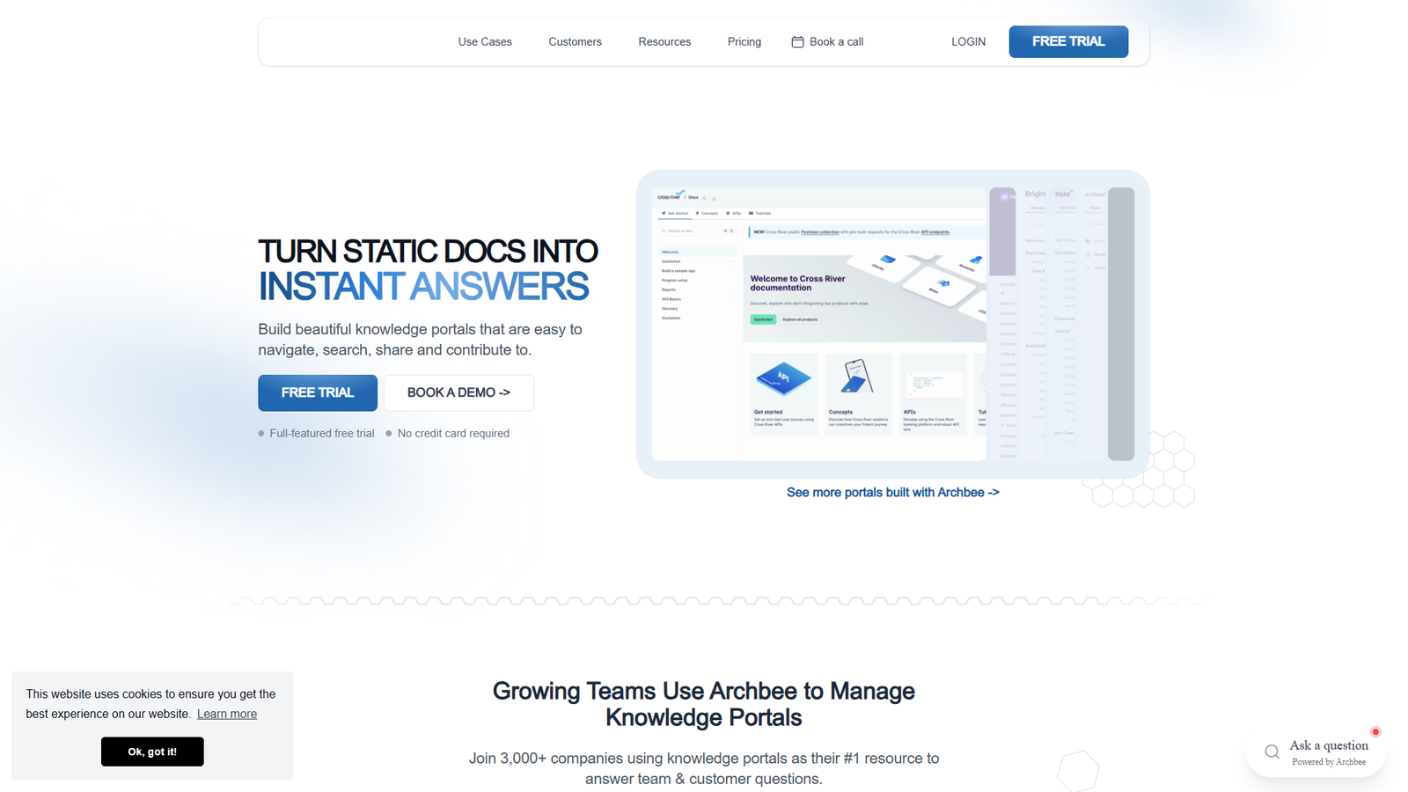Click the BOOK A DEMO -> button
Image resolution: width=1408 pixels, height=792 pixels.
(458, 392)
